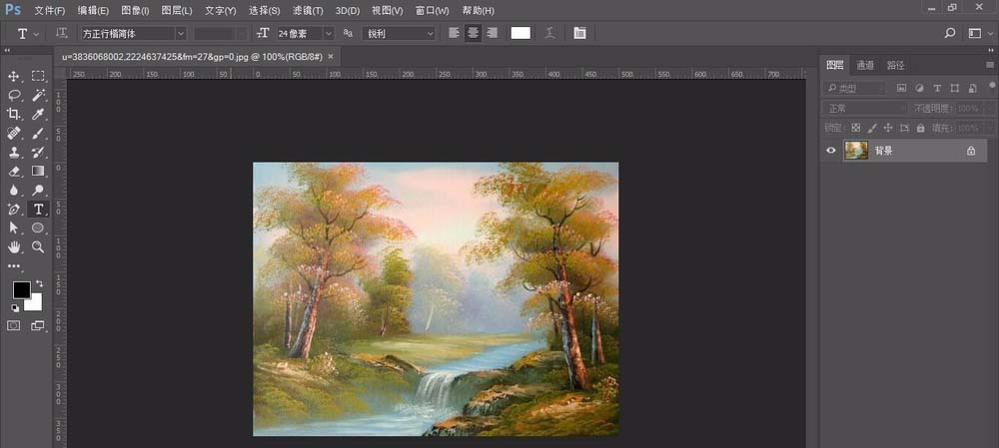Select the Hand tool
Screen dimensions: 999x448
pyautogui.click(x=13, y=246)
